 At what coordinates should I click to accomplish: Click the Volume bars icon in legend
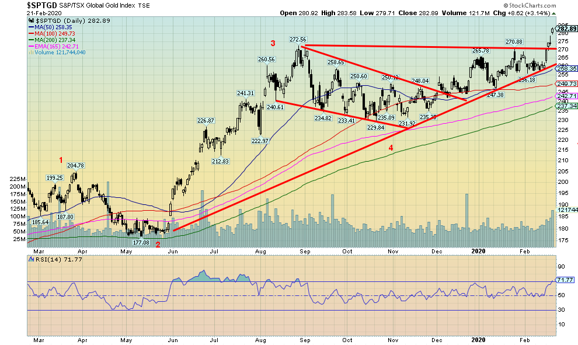click(x=30, y=53)
